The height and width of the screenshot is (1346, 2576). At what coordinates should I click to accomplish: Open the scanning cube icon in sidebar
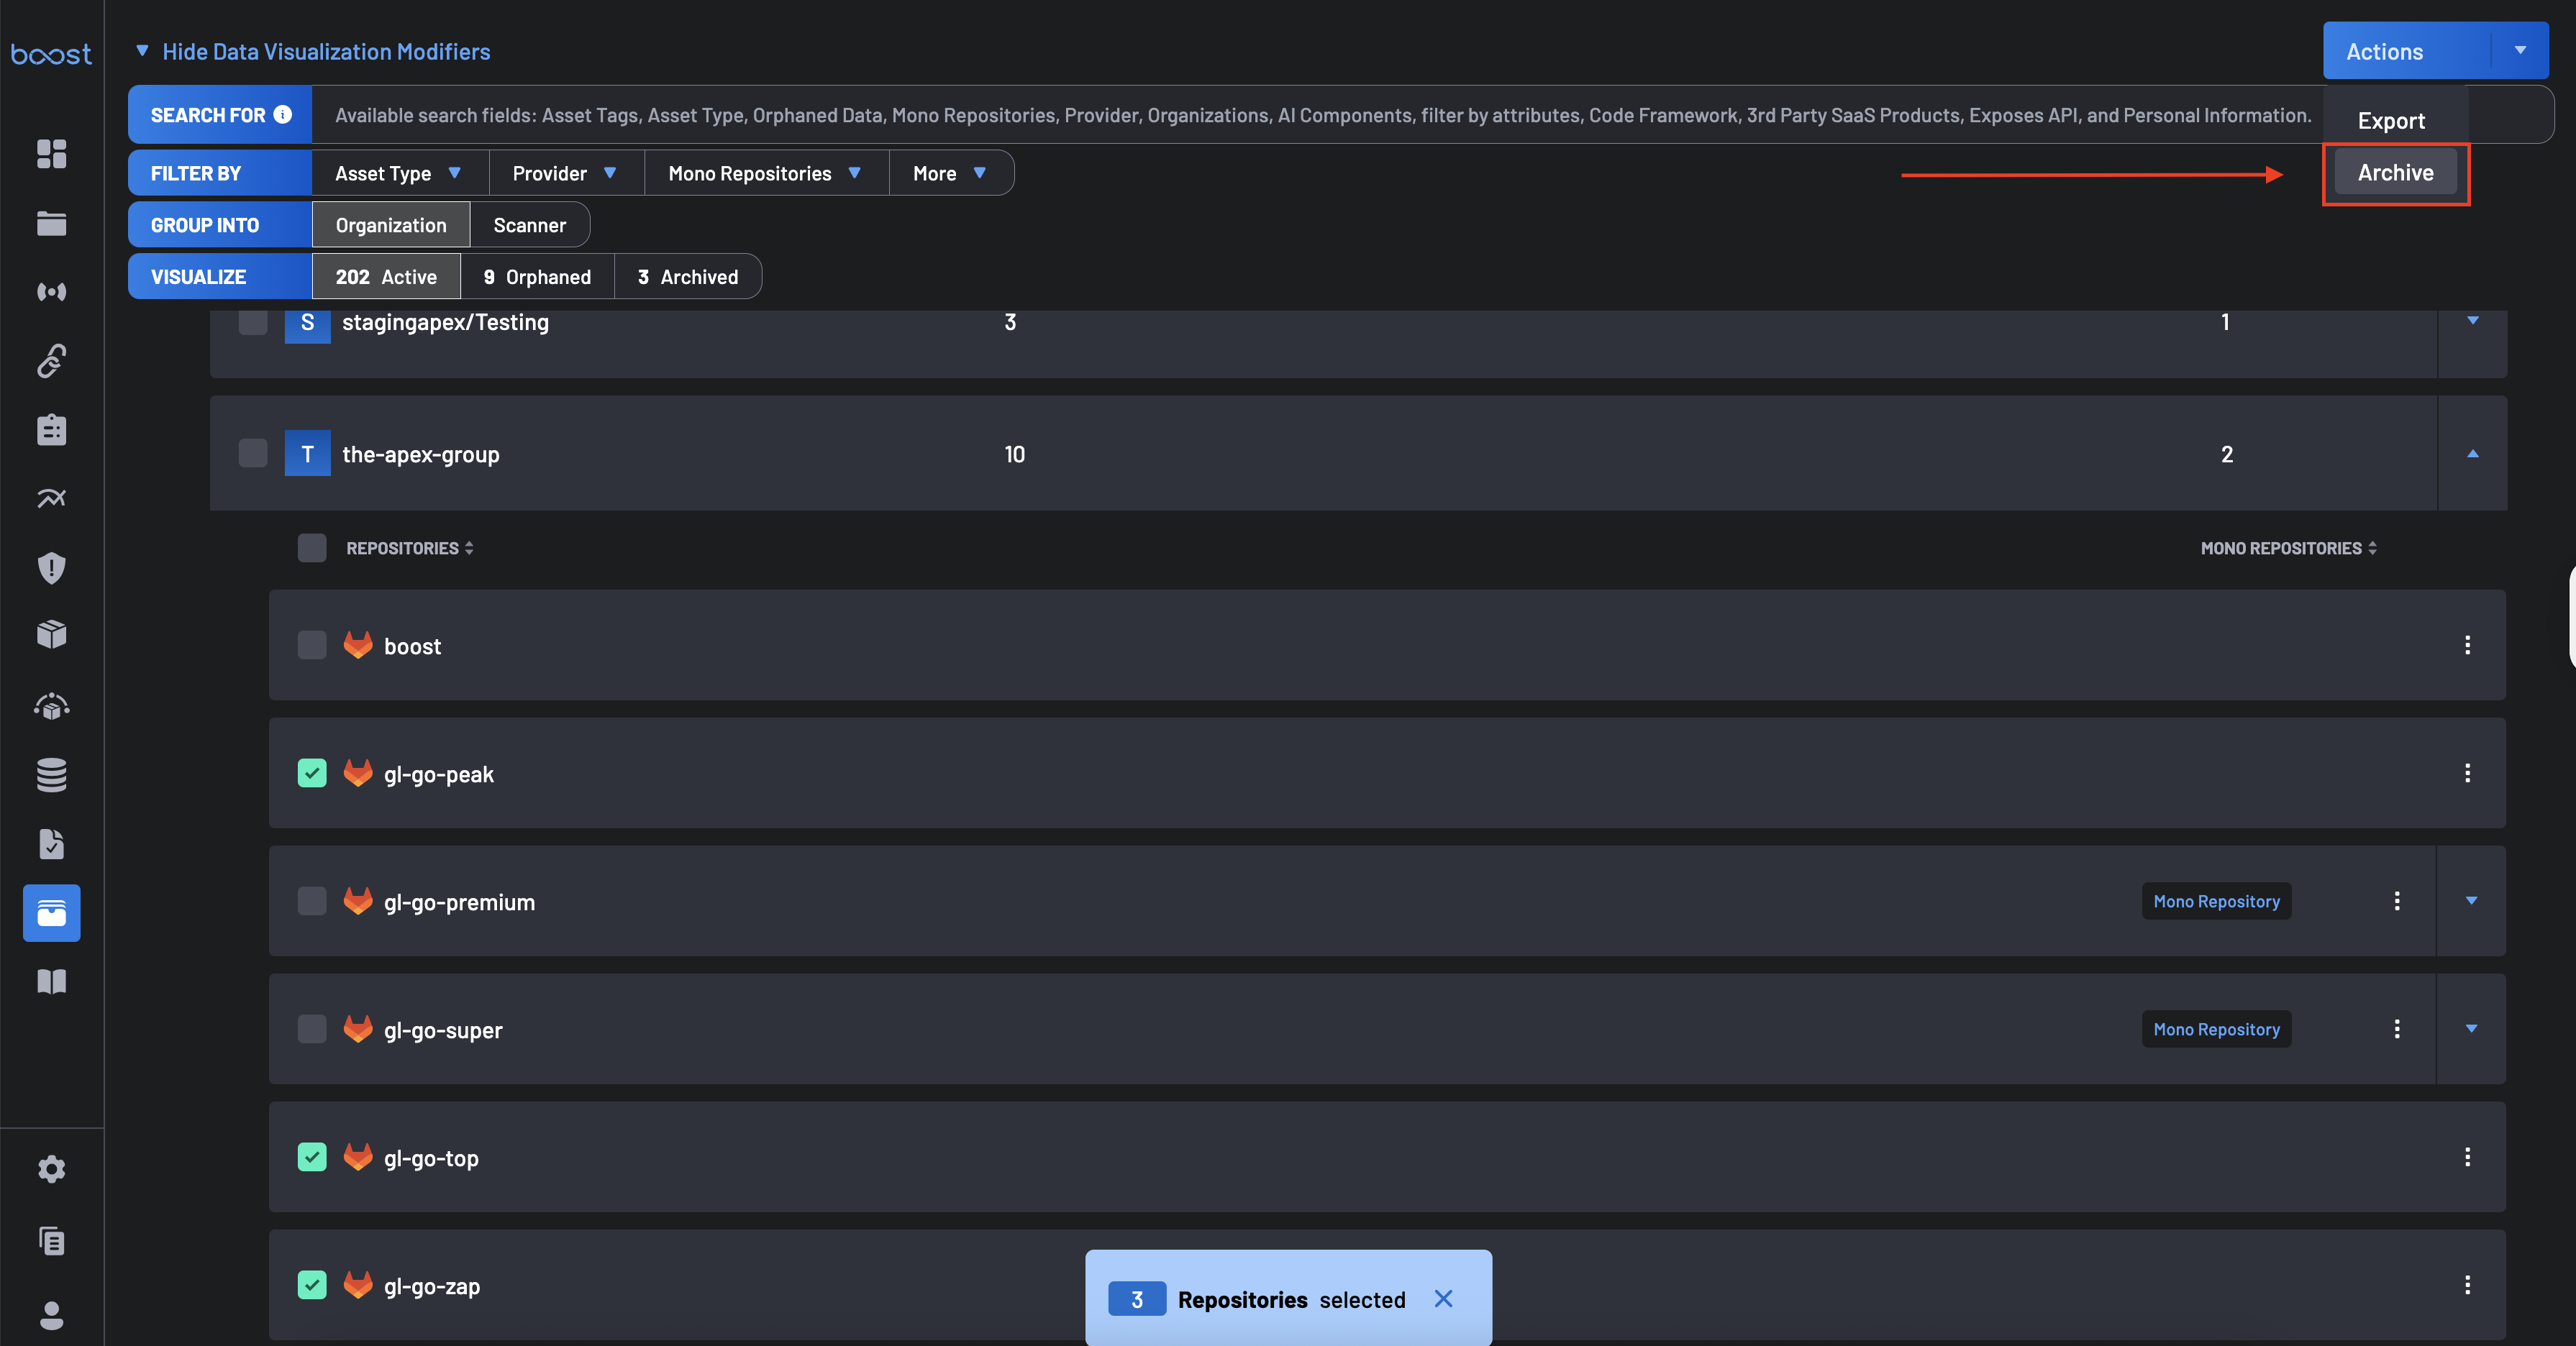pos(51,707)
